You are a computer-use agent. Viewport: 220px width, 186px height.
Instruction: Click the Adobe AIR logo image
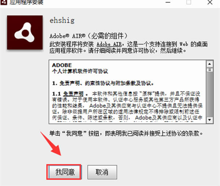(25, 33)
